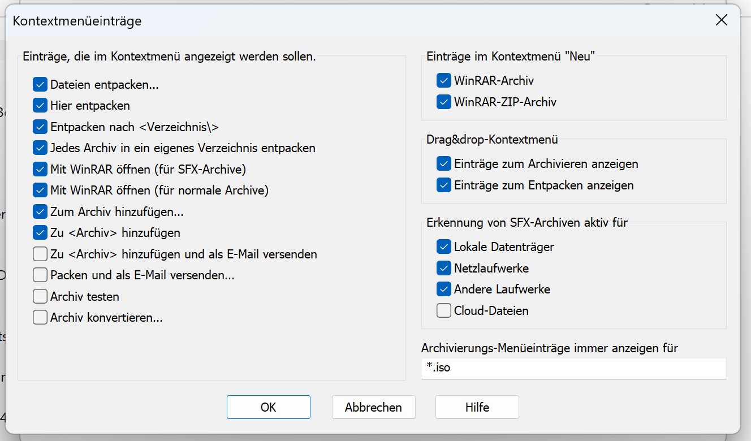Toggle 'Mit WinRAR öffnen (für SFX-Archive)'

click(x=40, y=169)
